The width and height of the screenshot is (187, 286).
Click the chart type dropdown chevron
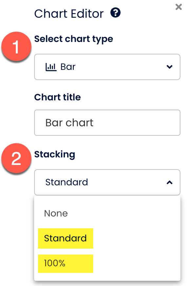click(170, 67)
